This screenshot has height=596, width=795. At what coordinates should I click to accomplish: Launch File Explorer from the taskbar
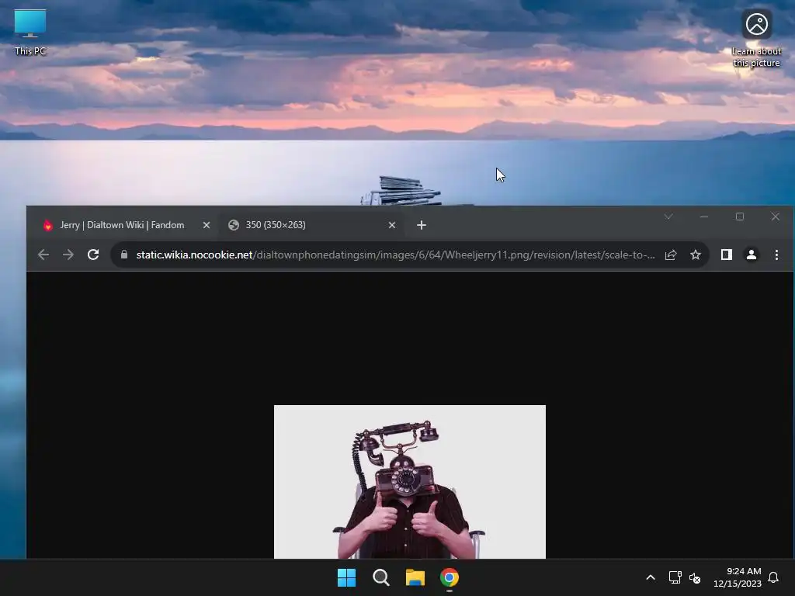(415, 577)
